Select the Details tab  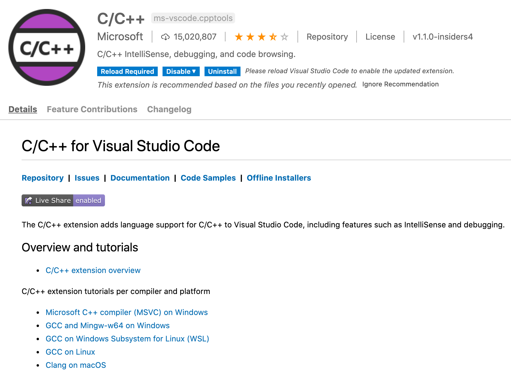tap(23, 109)
